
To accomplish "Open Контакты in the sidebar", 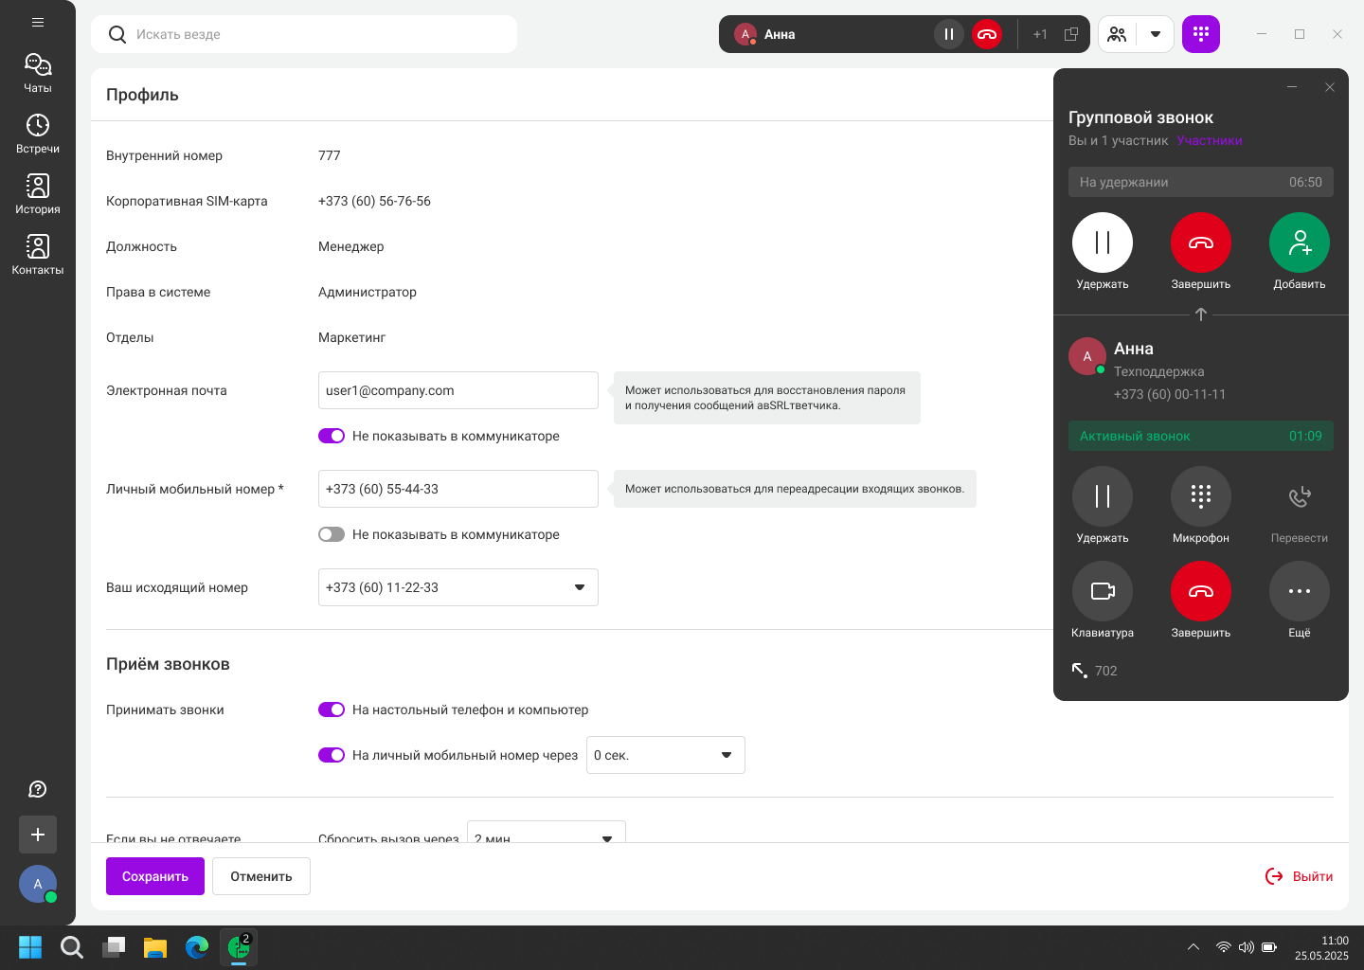I will coord(38,255).
